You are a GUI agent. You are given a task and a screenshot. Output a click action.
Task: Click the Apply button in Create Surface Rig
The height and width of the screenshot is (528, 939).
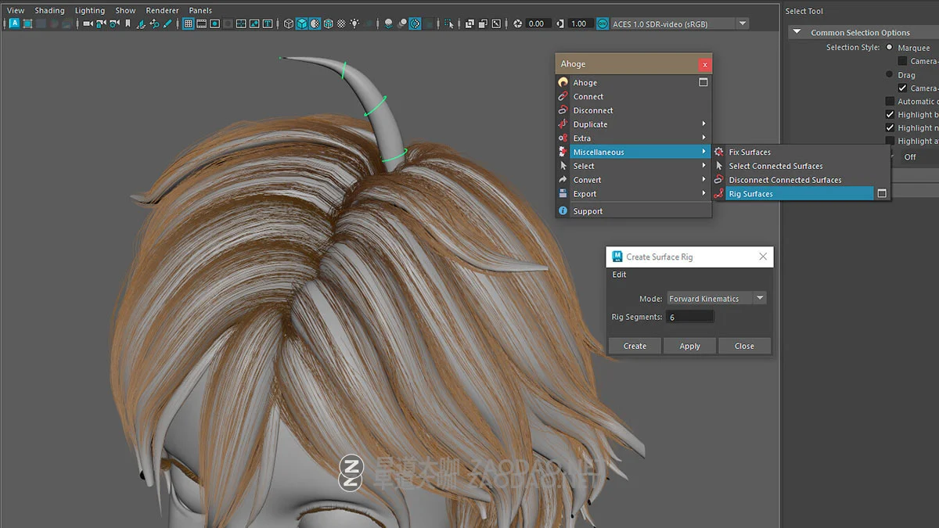(689, 346)
